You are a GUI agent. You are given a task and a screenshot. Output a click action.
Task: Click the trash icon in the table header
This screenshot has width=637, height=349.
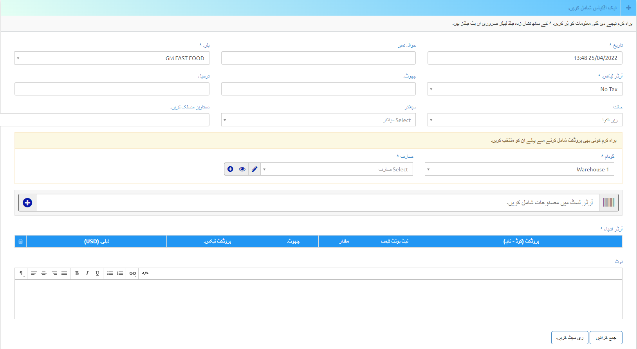20,241
